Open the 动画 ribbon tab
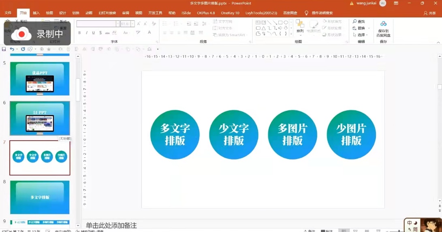Image resolution: width=442 pixels, height=232 pixels. pos(89,13)
